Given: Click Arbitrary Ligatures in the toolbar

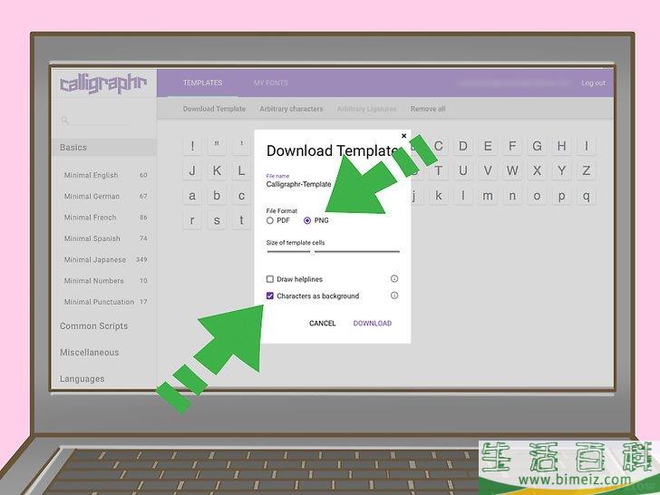Looking at the screenshot, I should [x=366, y=109].
